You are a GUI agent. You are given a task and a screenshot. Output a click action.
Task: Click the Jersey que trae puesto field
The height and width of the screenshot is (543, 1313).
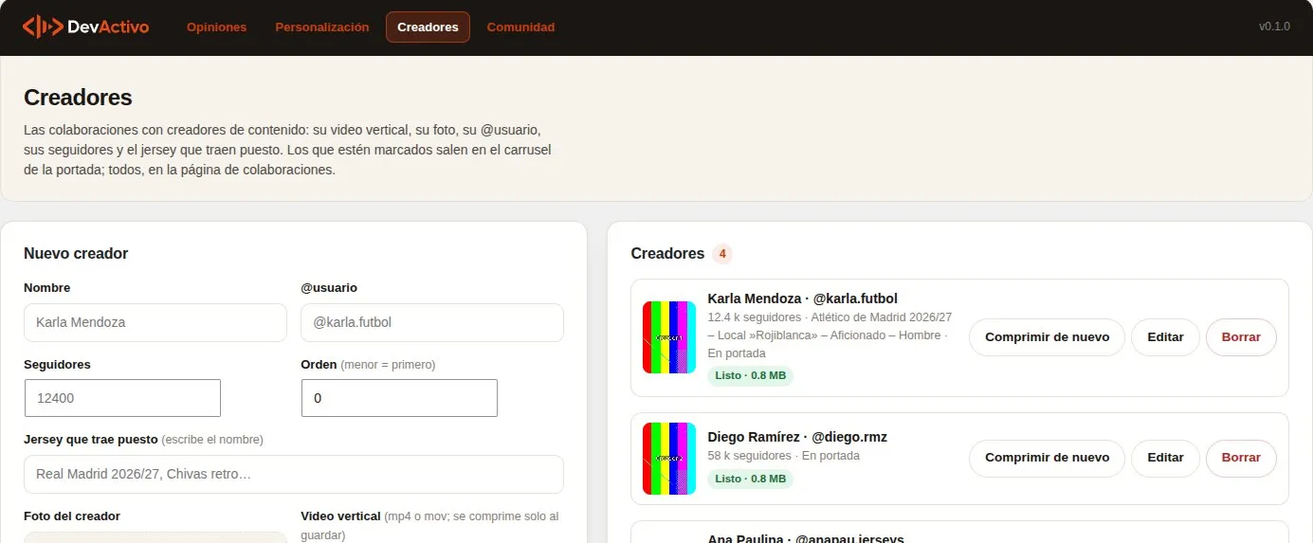pos(294,474)
